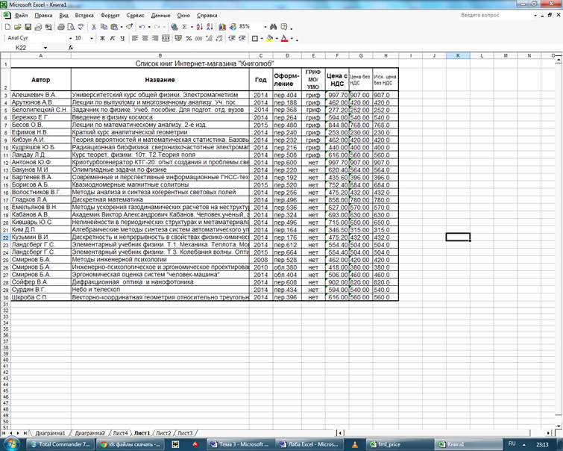Screen dimensions: 563x451
Task: Open the Формат menu
Action: click(109, 15)
